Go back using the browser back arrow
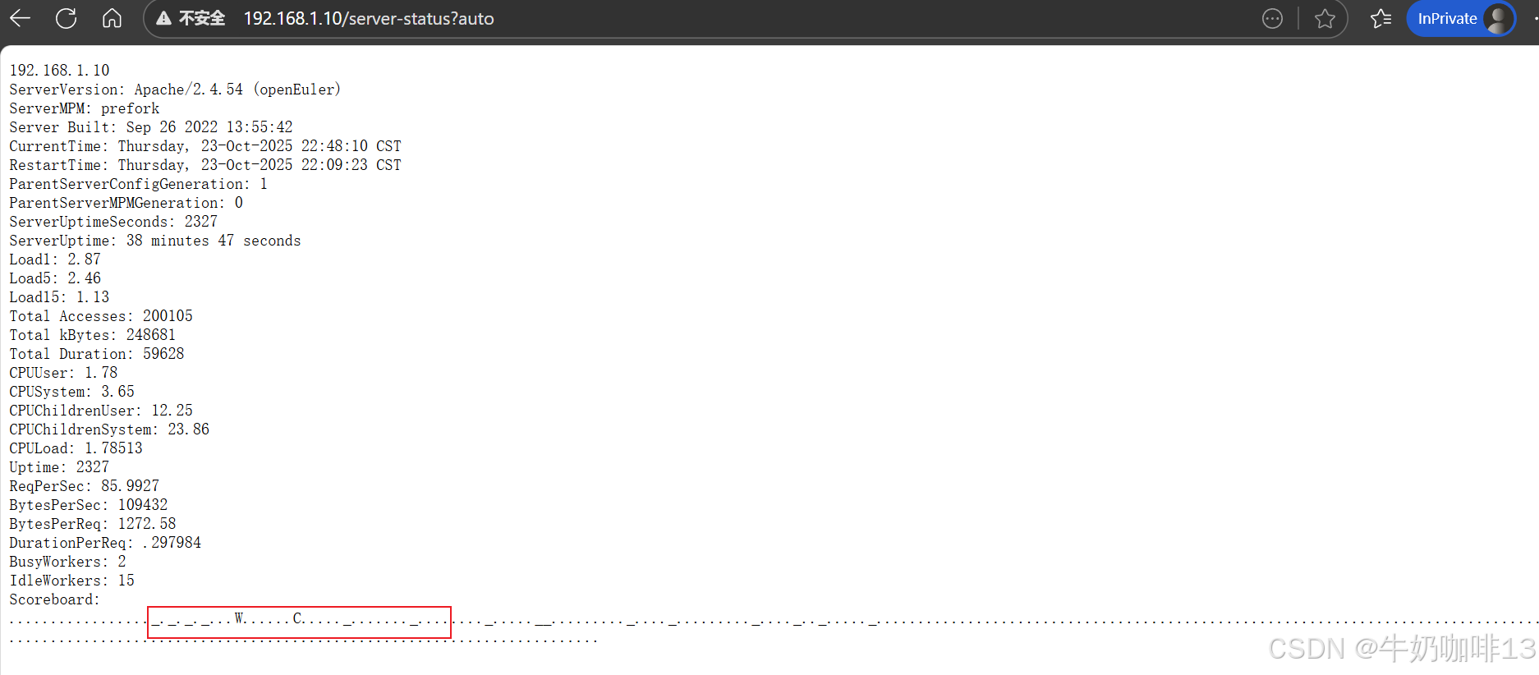 tap(21, 18)
